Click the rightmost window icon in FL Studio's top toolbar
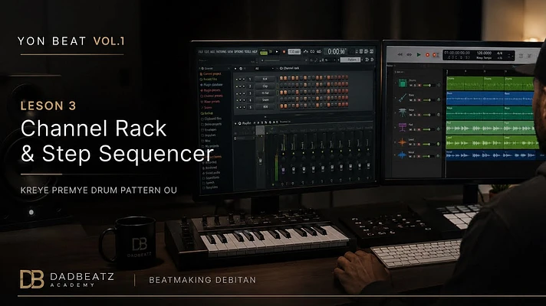546x306 pixels. click(x=372, y=51)
